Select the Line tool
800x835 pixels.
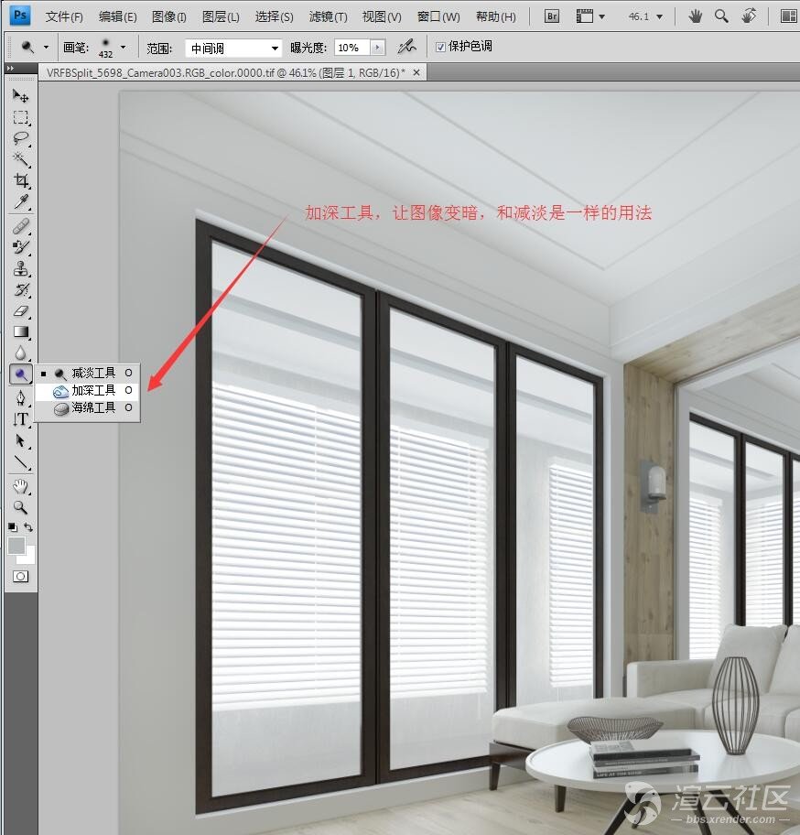point(21,462)
